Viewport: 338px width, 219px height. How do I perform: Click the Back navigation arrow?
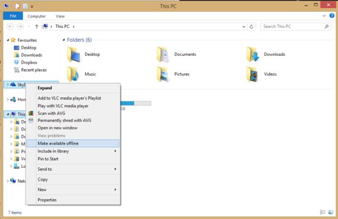click(10, 27)
